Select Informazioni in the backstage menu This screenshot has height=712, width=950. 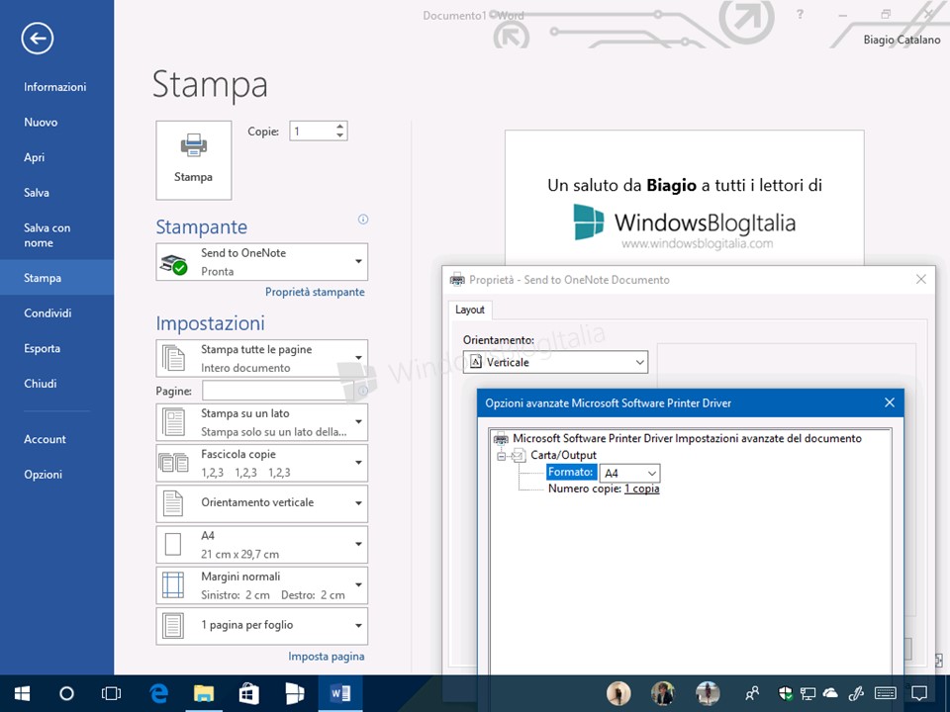point(55,87)
